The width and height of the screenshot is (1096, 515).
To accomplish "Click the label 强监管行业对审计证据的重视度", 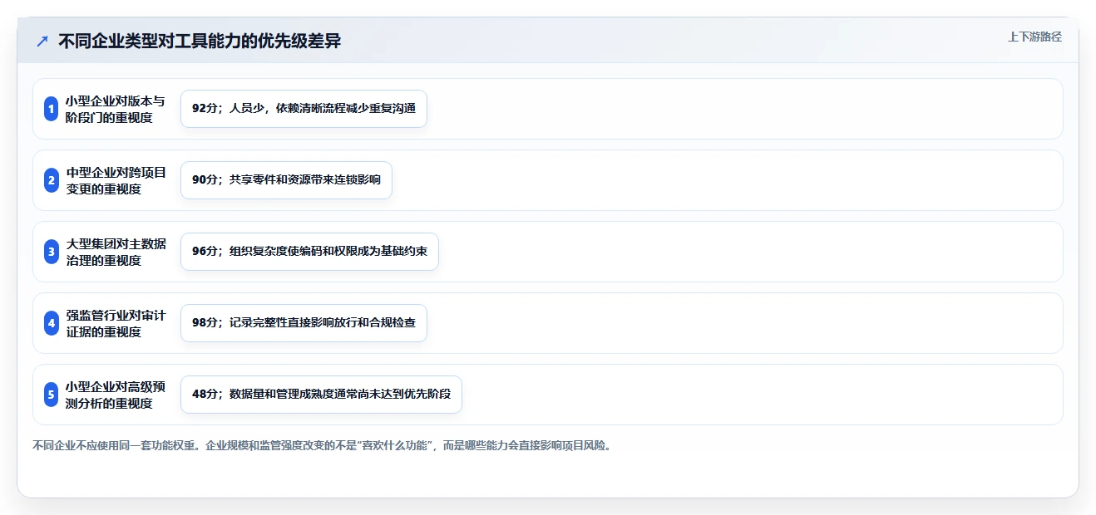I will pos(116,323).
